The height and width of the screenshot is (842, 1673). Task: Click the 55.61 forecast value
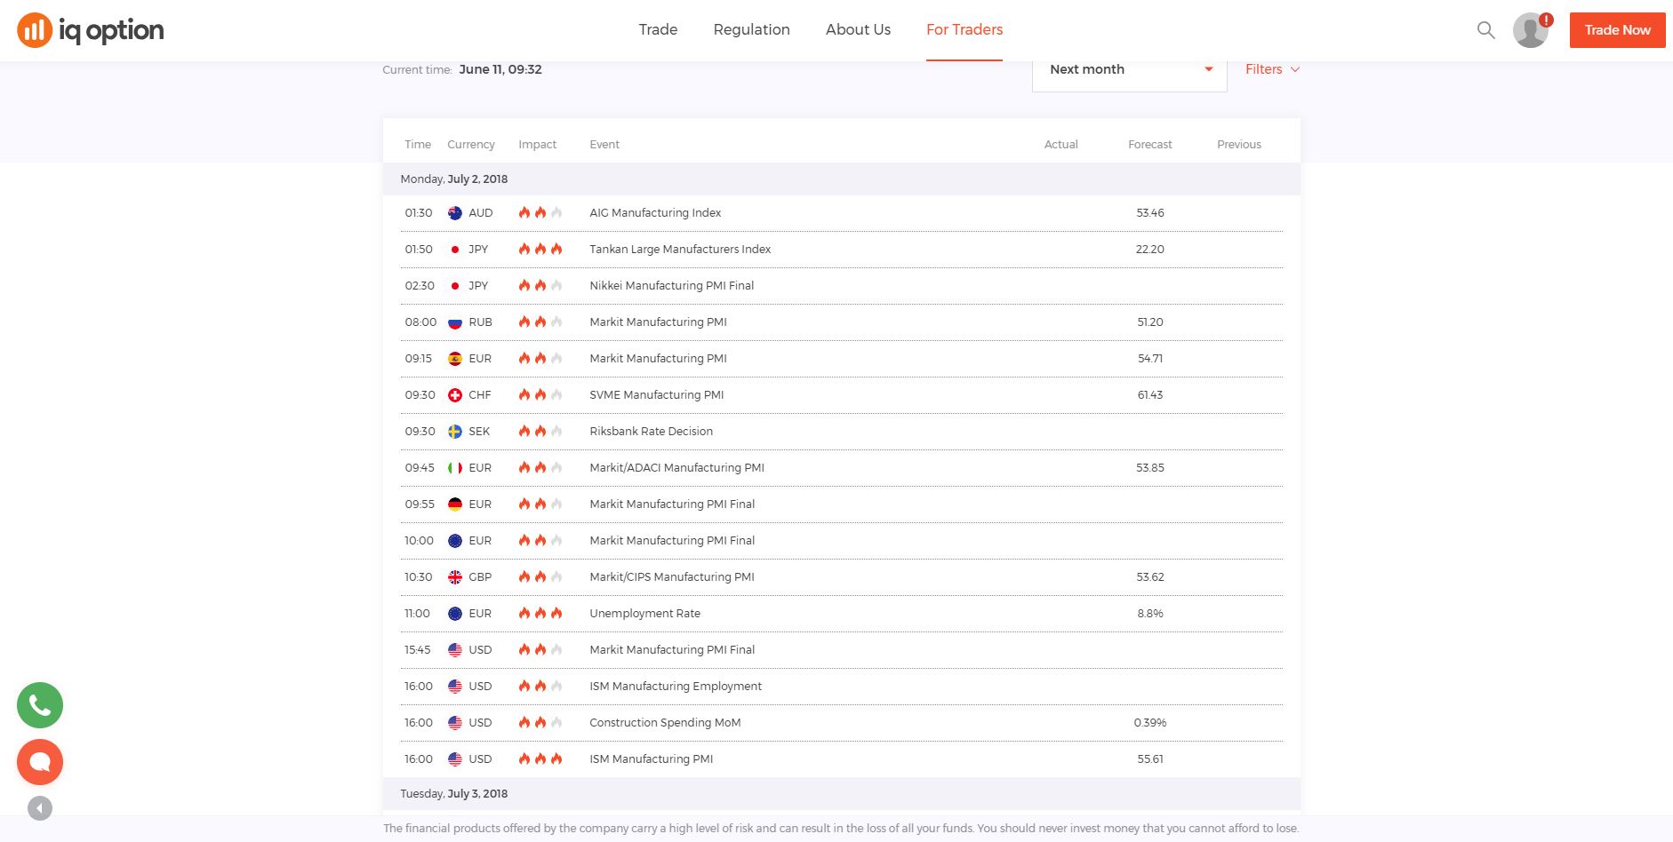[1150, 759]
